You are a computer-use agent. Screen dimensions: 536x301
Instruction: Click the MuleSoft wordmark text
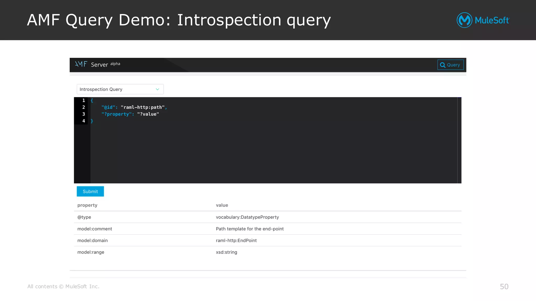[x=492, y=20]
